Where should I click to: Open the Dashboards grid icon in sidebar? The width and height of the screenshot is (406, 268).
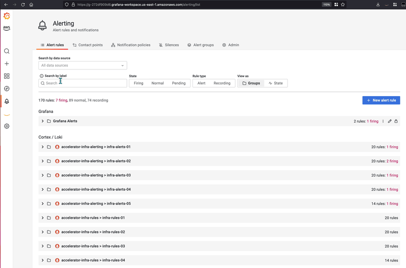tap(7, 76)
